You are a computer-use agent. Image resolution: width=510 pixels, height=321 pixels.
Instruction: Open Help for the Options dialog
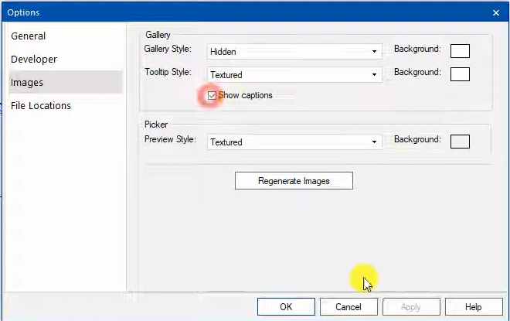474,307
